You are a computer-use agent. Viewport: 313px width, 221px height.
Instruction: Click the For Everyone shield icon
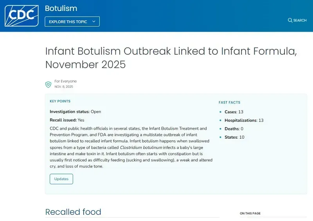pyautogui.click(x=48, y=84)
